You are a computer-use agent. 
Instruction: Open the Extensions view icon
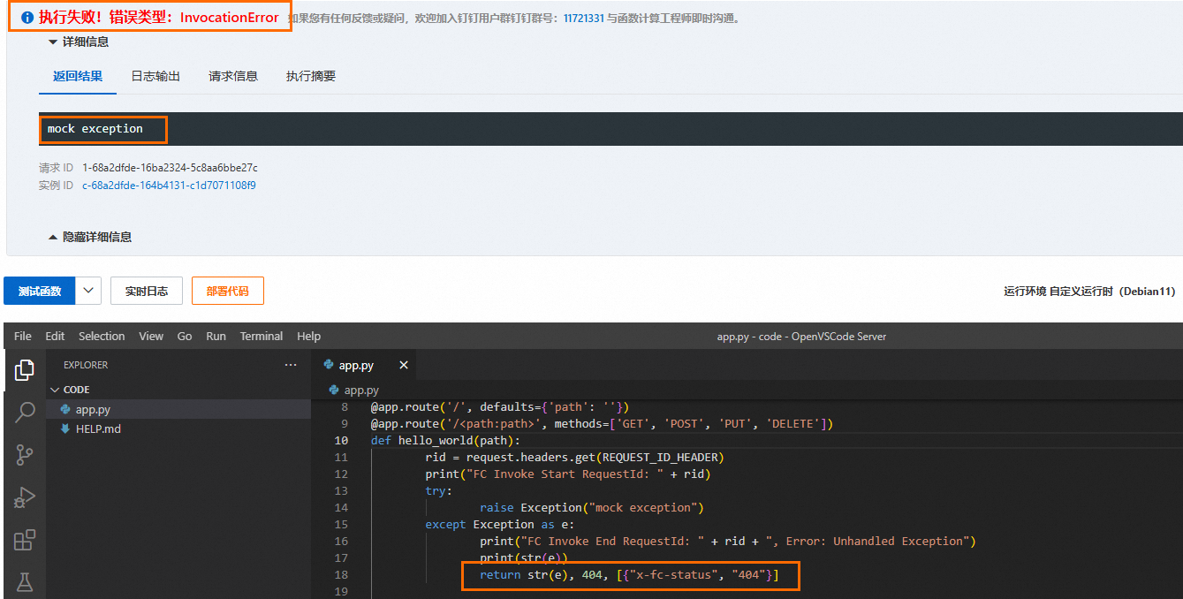pyautogui.click(x=24, y=540)
